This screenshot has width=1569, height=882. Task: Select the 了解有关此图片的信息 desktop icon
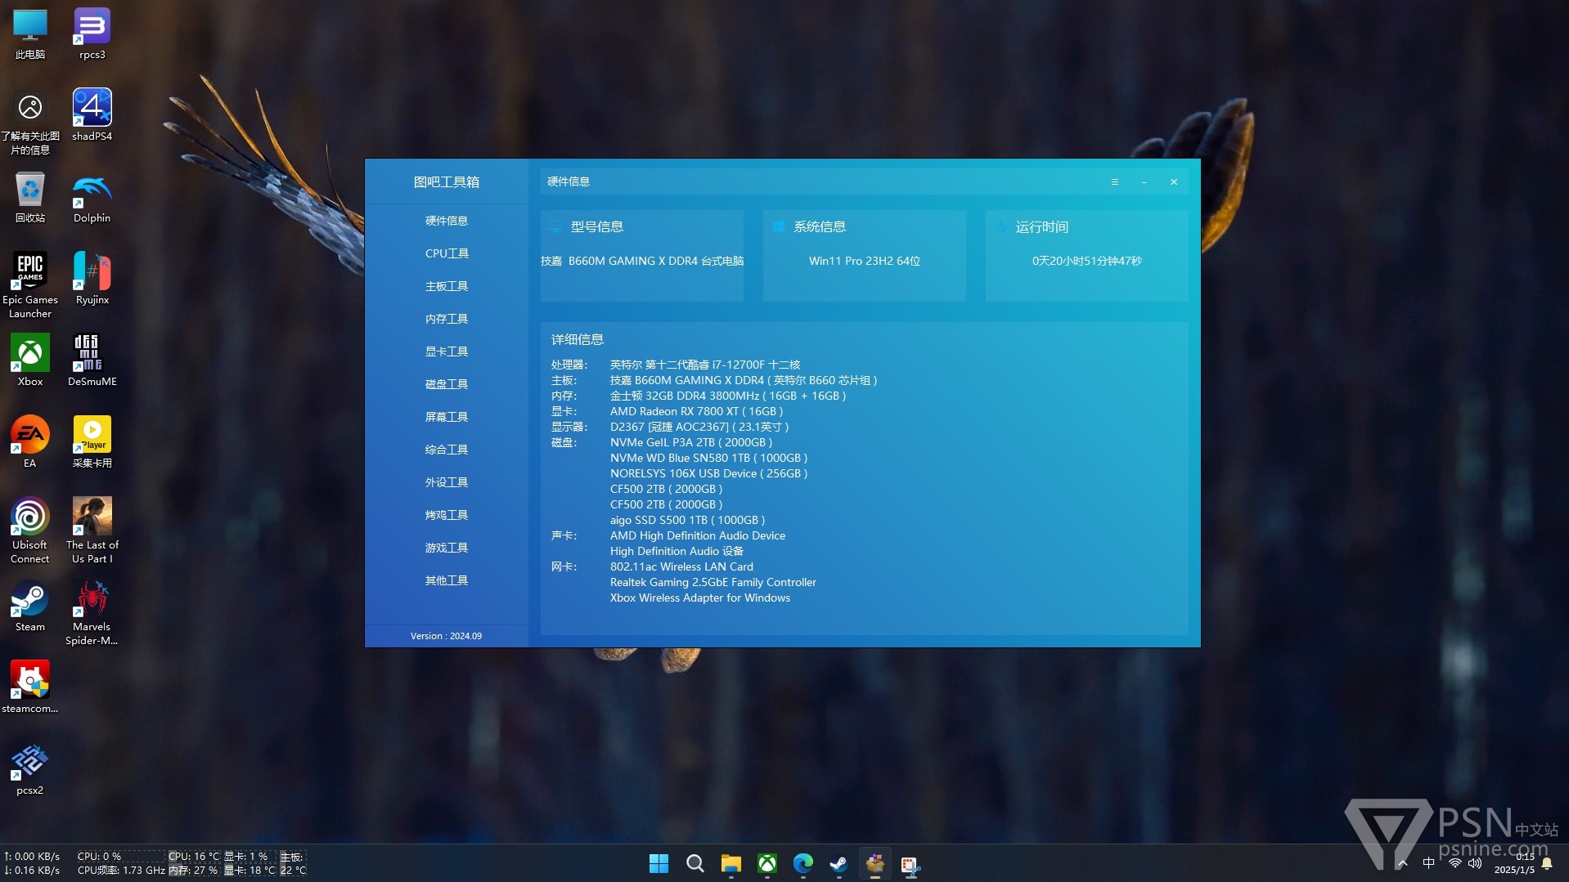click(x=30, y=123)
